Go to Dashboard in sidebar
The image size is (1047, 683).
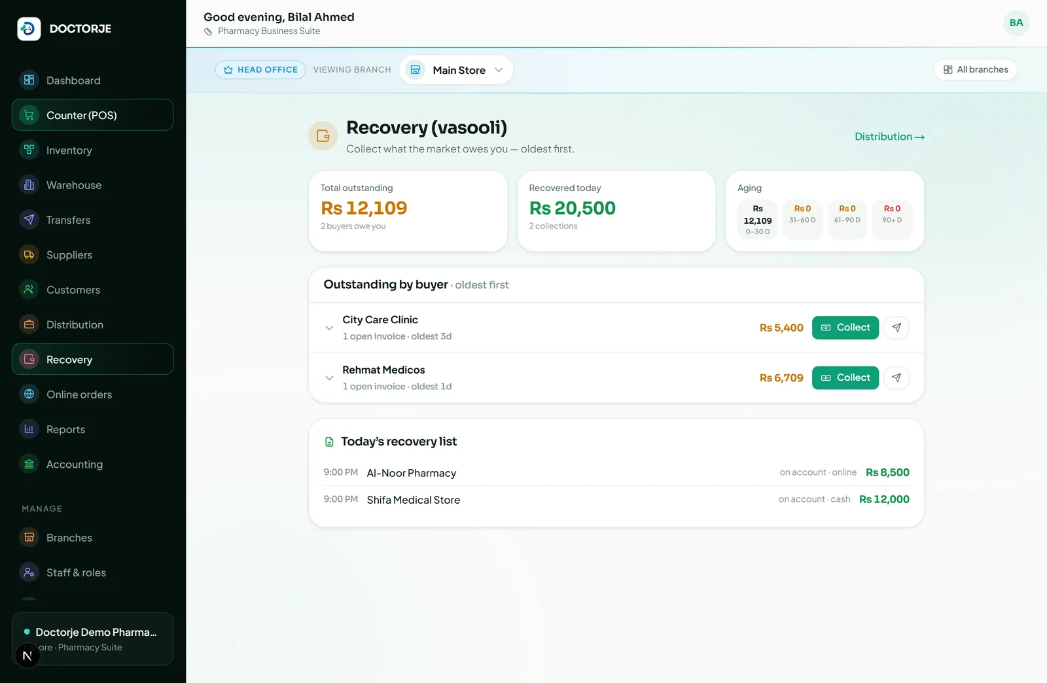coord(92,80)
